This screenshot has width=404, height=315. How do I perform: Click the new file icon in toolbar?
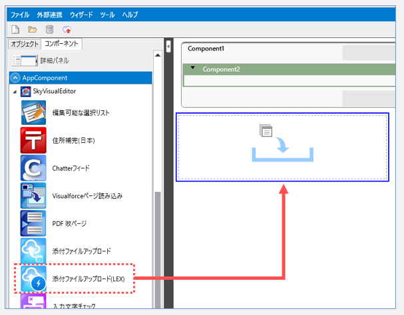15,30
